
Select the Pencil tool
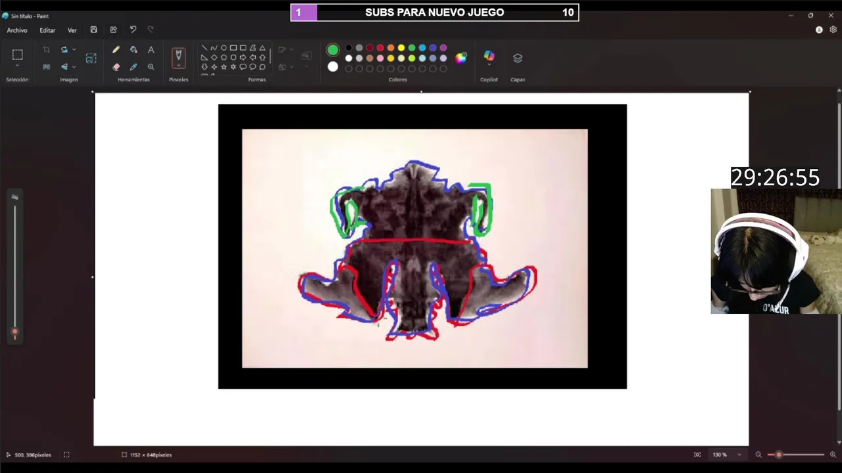(116, 50)
